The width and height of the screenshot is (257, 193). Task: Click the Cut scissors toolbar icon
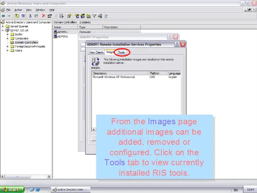click(x=30, y=16)
